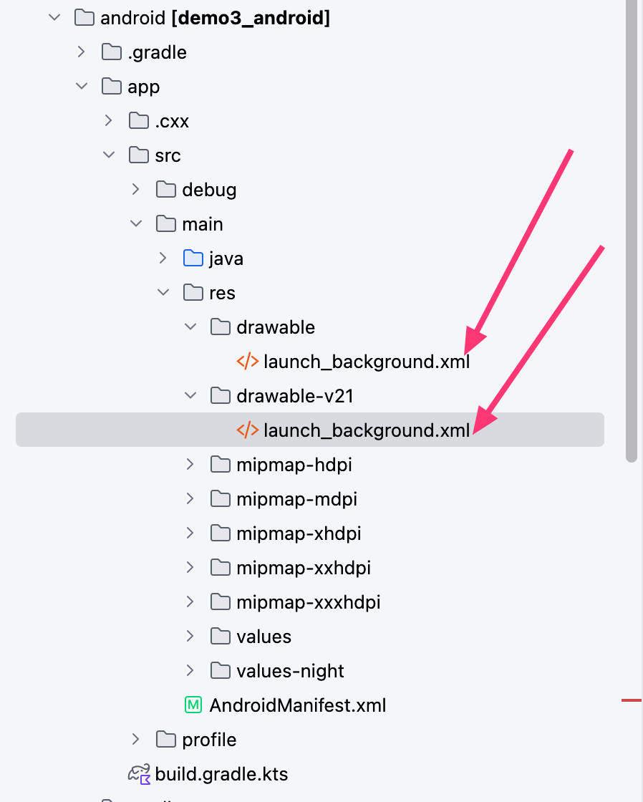Collapse the drawable-v21 folder chevron
Screen dimensions: 643x802
click(190, 396)
